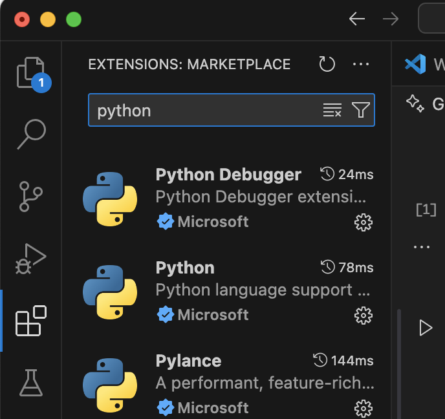445x419 pixels.
Task: Click the green zoom window button
Action: (x=74, y=19)
